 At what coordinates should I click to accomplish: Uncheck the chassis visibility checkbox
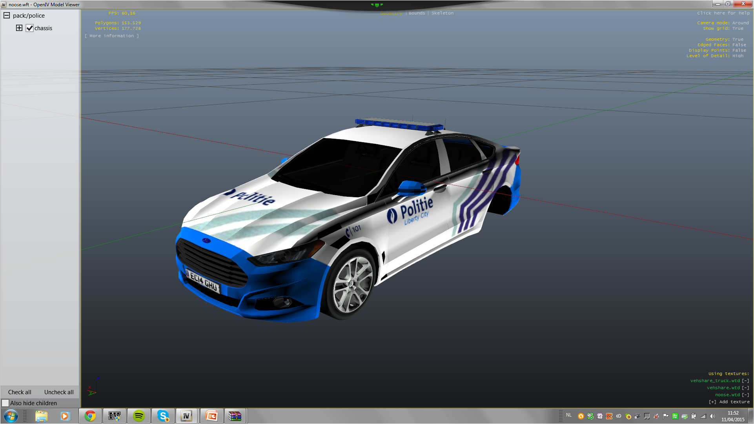coord(30,28)
